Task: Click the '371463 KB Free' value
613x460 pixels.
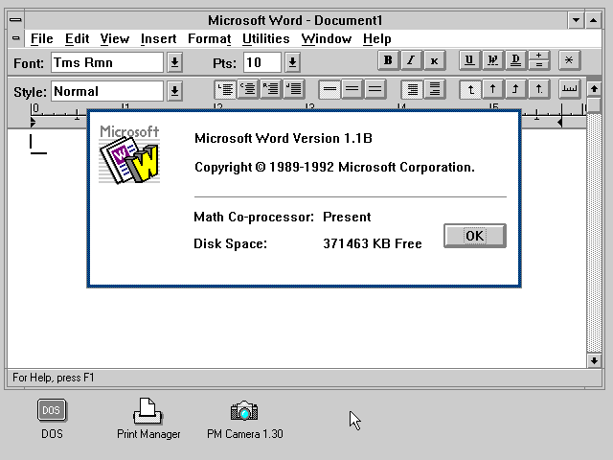Action: click(x=373, y=243)
